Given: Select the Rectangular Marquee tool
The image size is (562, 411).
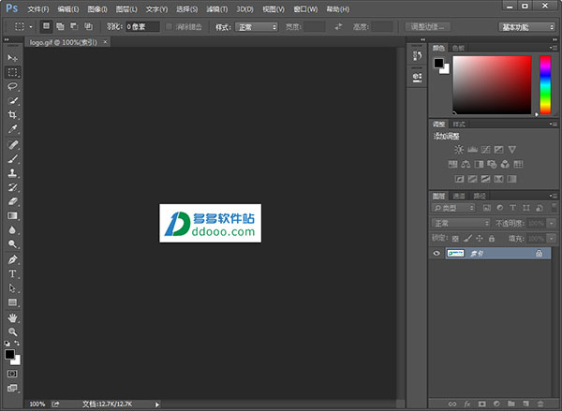Looking at the screenshot, I should pos(12,72).
